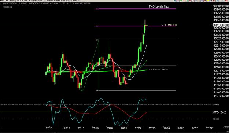Click the 2022 year label on time axis
This screenshot has width=229, height=133.
[x=138, y=128]
